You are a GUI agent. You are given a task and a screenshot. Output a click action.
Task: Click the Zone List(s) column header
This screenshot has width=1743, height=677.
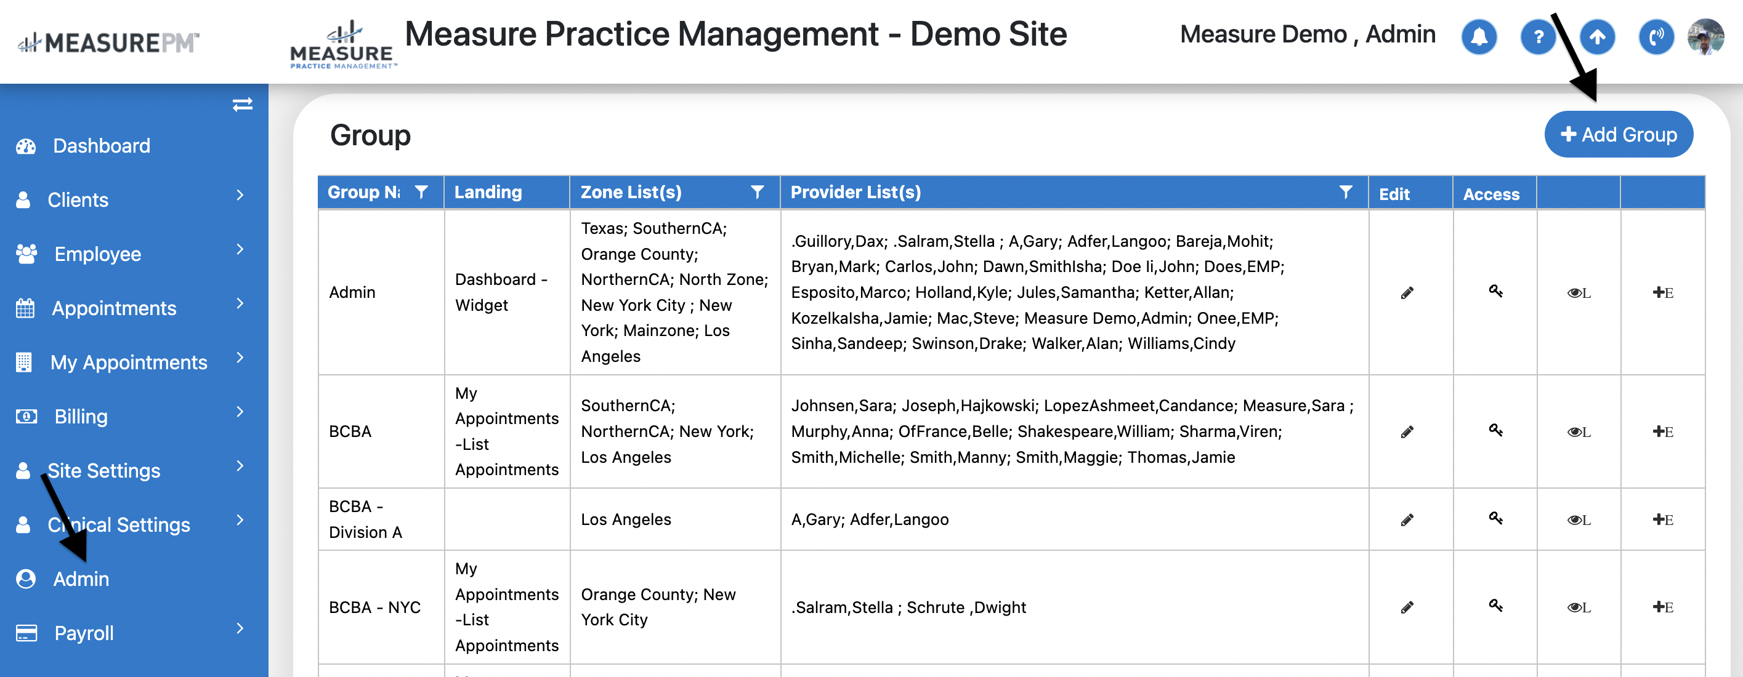tap(630, 192)
